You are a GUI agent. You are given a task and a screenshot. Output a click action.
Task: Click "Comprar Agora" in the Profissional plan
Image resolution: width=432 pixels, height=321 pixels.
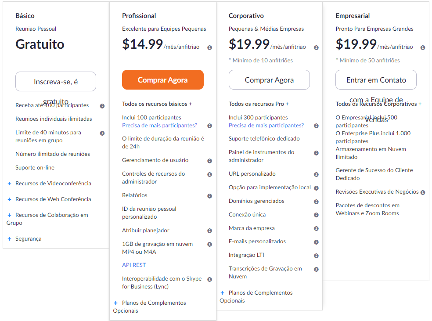click(x=162, y=79)
